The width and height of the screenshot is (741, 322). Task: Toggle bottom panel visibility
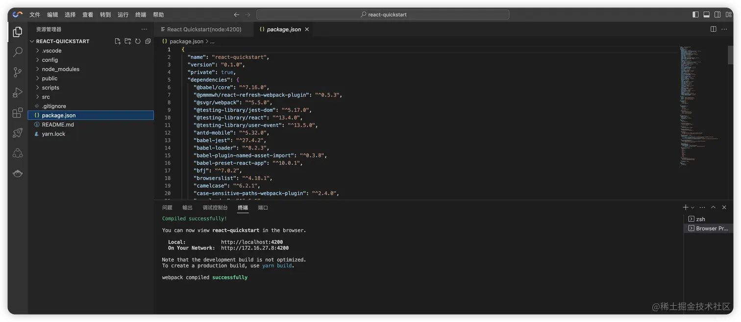tap(706, 15)
